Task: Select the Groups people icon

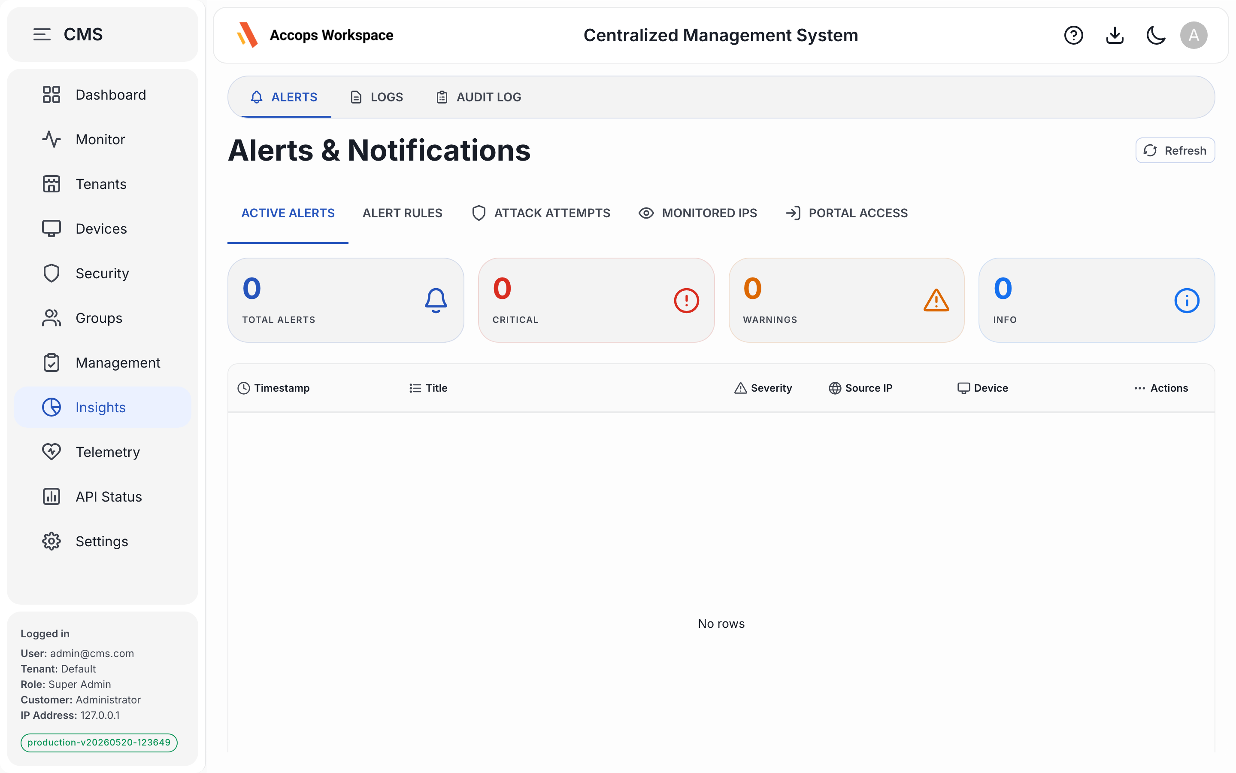Action: point(51,318)
